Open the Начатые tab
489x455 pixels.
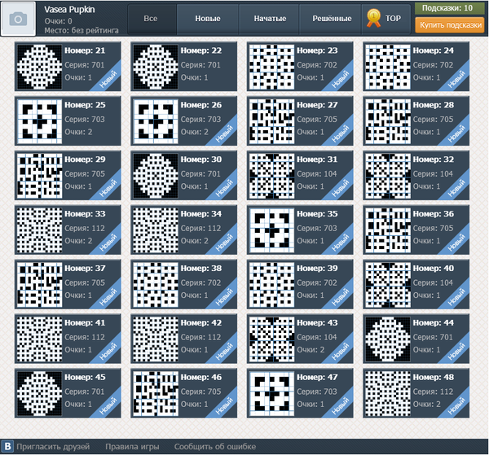[x=270, y=18]
